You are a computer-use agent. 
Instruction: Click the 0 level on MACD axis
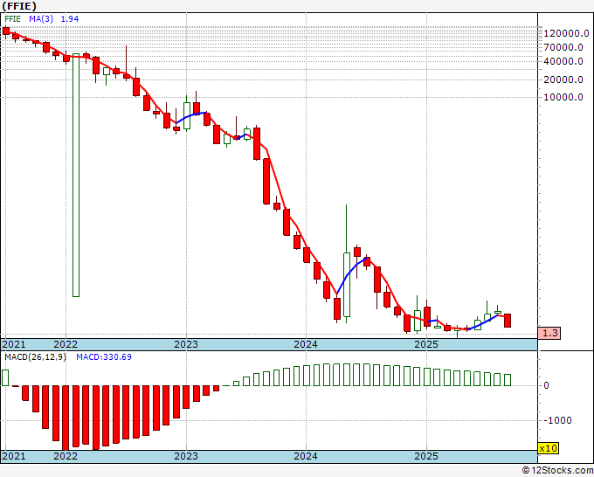click(x=546, y=385)
